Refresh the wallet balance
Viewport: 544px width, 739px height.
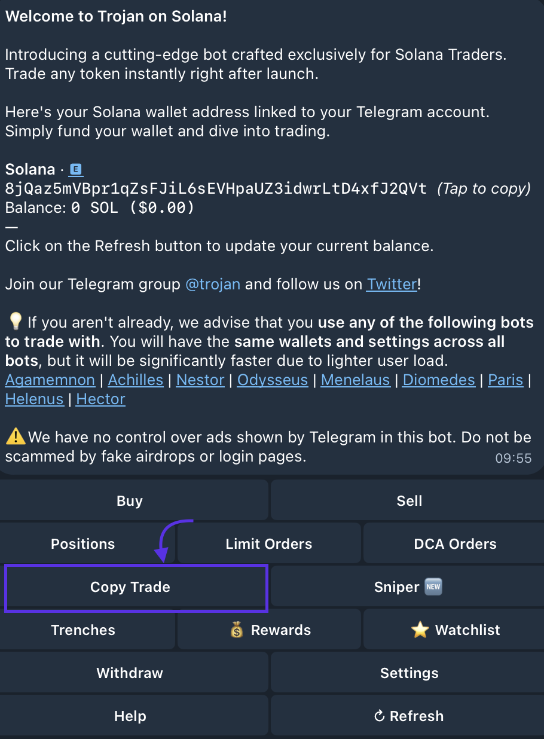(x=409, y=716)
